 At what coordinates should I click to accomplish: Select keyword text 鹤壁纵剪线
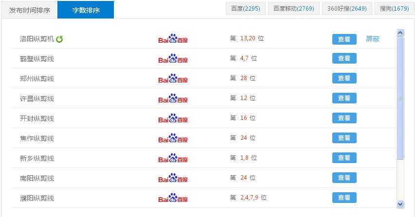click(x=37, y=59)
